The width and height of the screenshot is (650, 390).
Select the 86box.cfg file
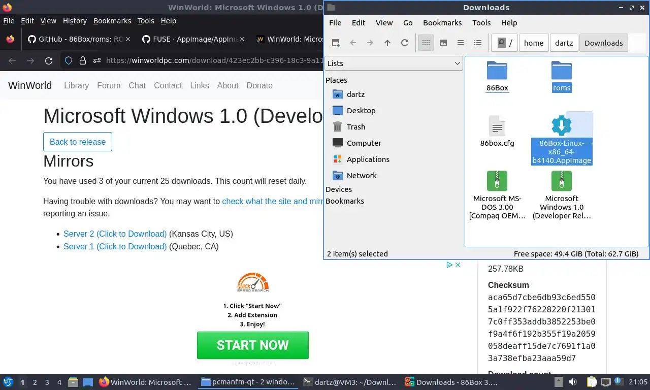tap(497, 131)
